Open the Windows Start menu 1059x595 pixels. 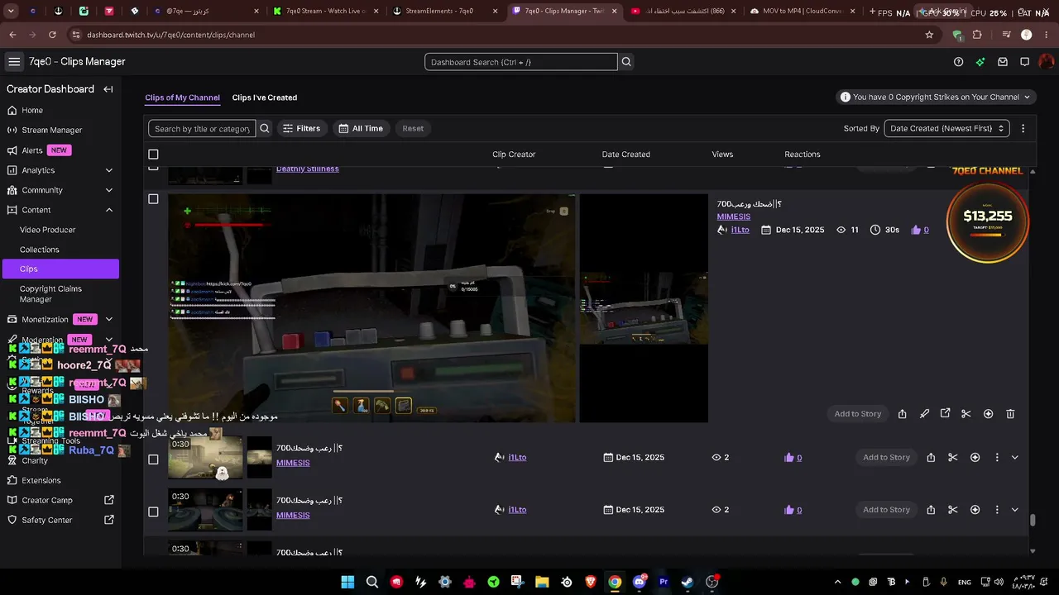[347, 582]
